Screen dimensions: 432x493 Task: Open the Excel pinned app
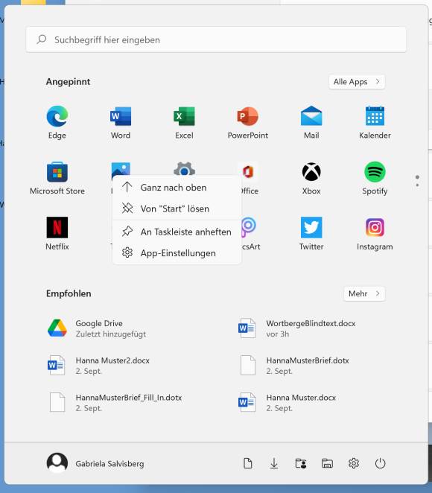184,123
